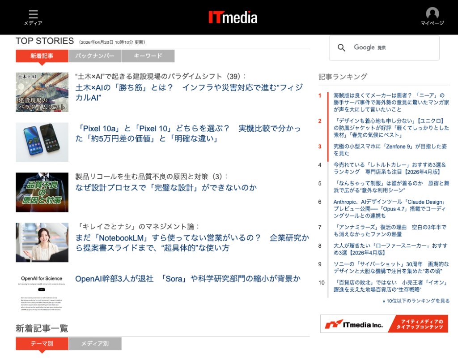Viewport: 458px width, 358px height.
Task: Switch to the キーワード tab
Action: click(148, 56)
